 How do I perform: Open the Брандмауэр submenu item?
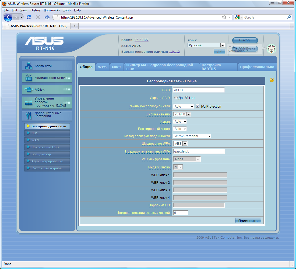coord(47,154)
